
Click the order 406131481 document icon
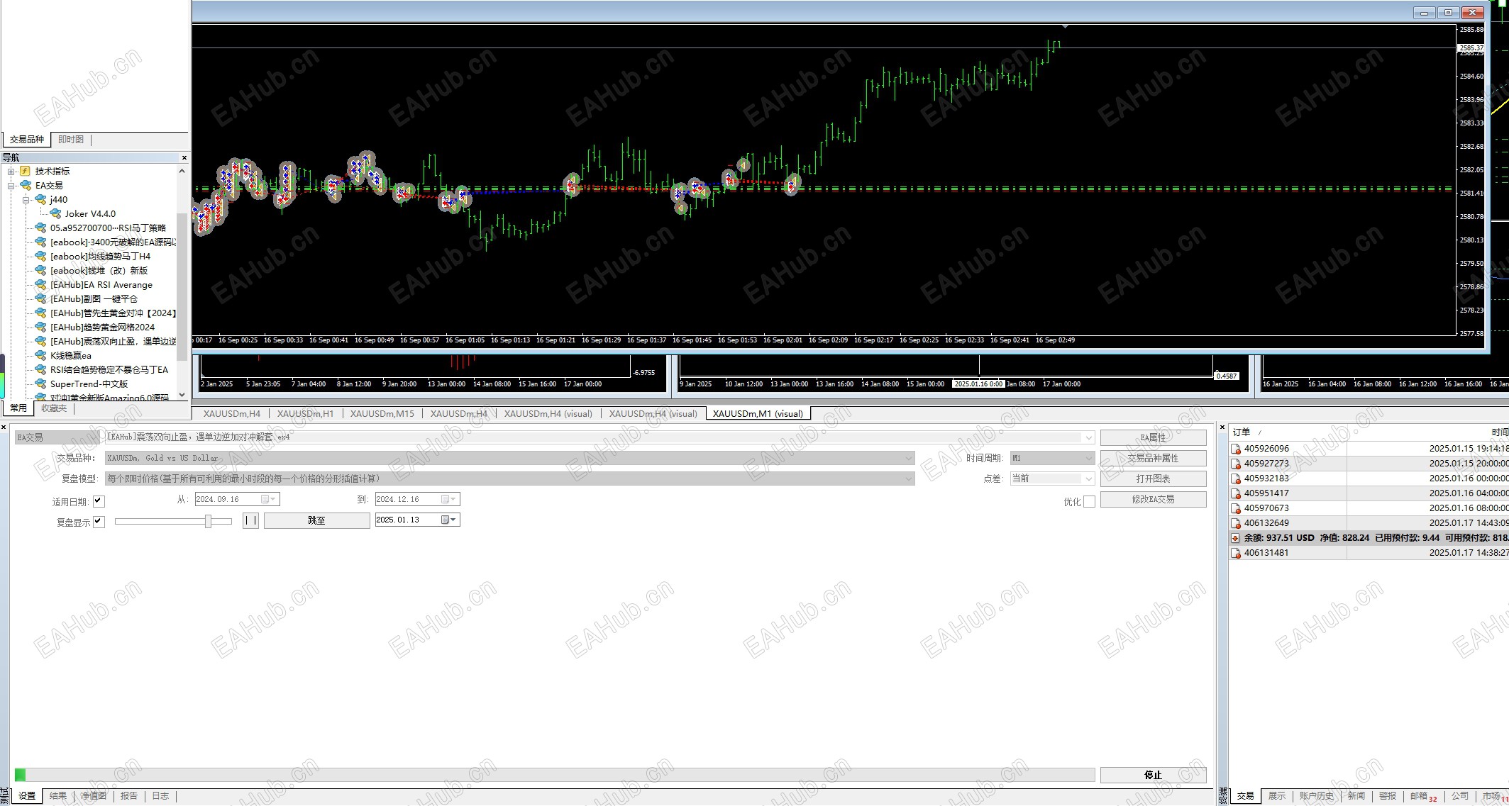(x=1236, y=553)
